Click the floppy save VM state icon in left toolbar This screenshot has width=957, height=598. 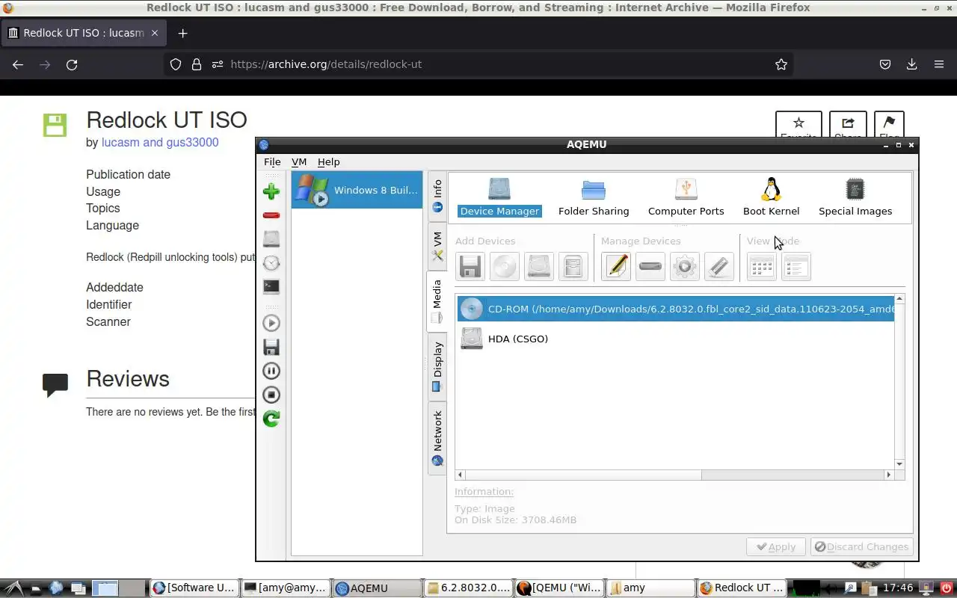[271, 347]
